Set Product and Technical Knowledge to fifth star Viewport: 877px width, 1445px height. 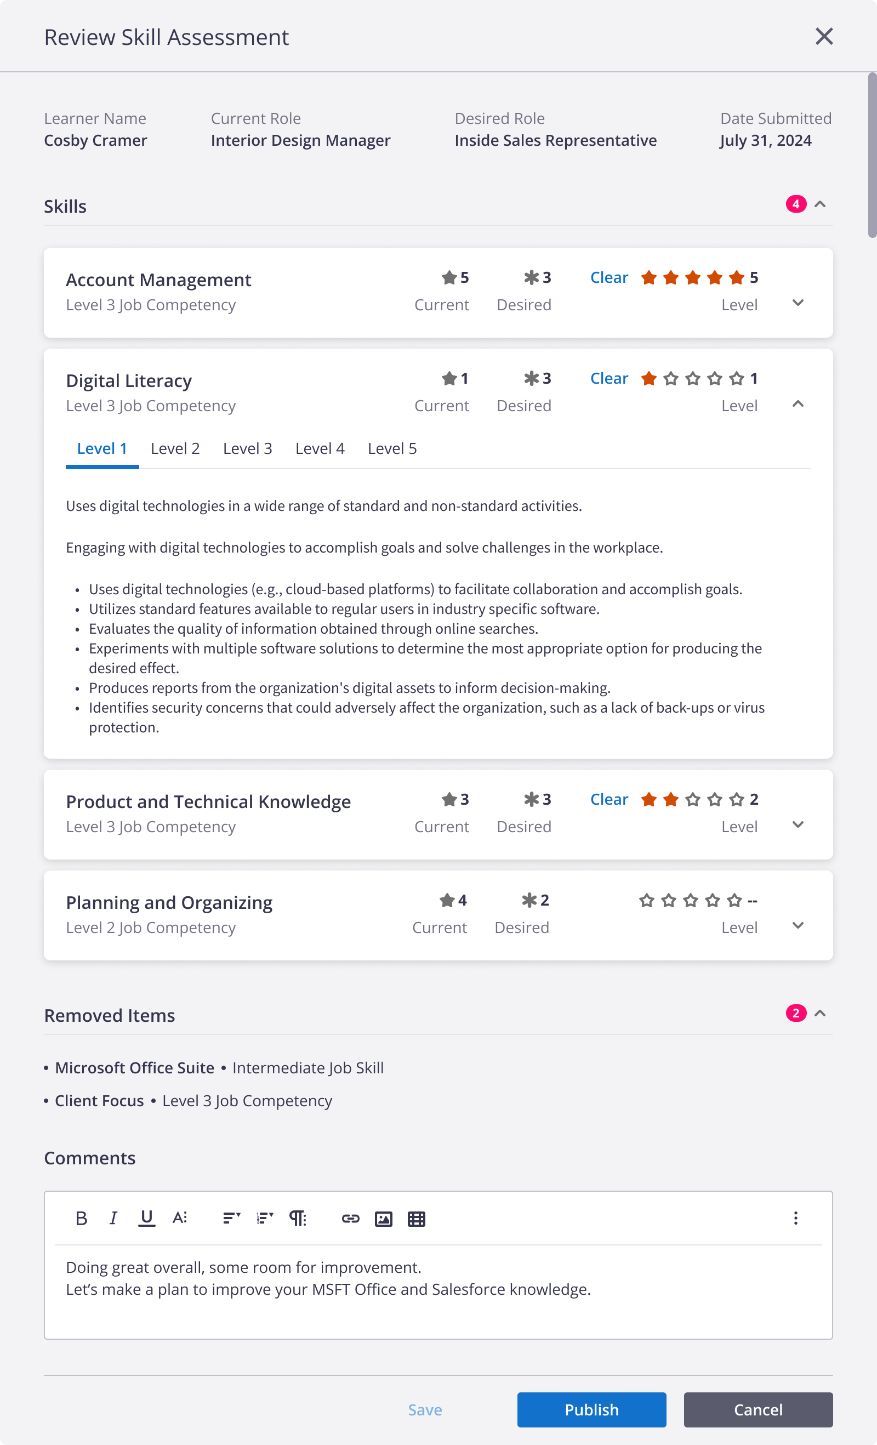(x=736, y=799)
